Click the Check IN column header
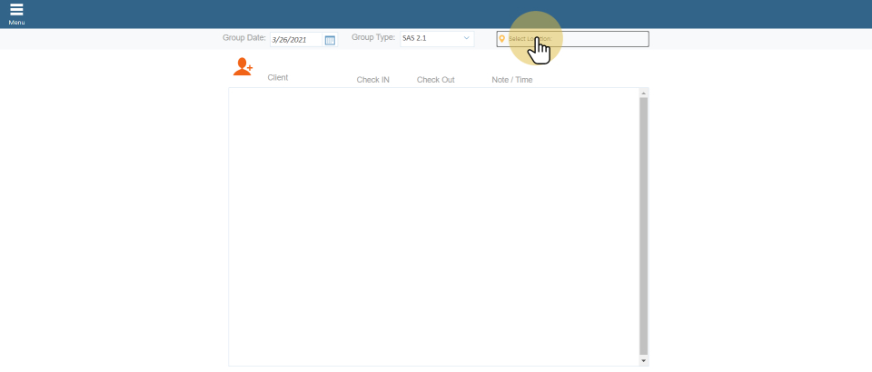This screenshot has height=372, width=872. click(372, 80)
